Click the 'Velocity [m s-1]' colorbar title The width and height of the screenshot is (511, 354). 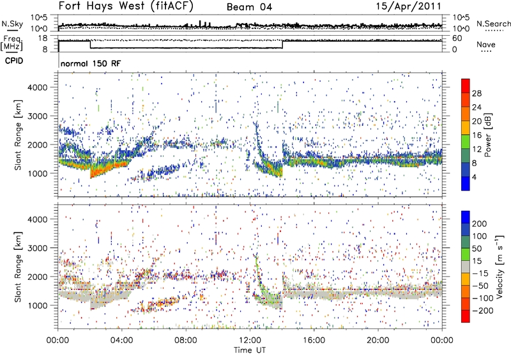click(x=500, y=266)
